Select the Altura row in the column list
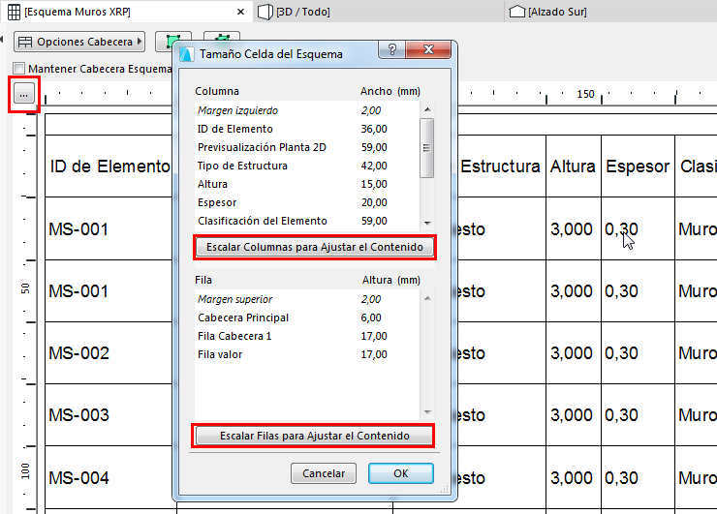This screenshot has width=717, height=514. click(307, 184)
